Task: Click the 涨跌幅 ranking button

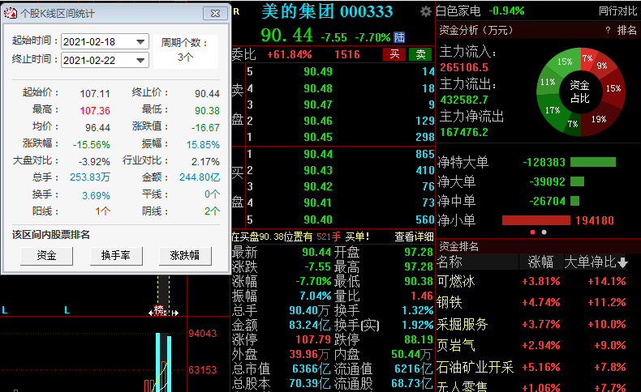Action: click(185, 256)
